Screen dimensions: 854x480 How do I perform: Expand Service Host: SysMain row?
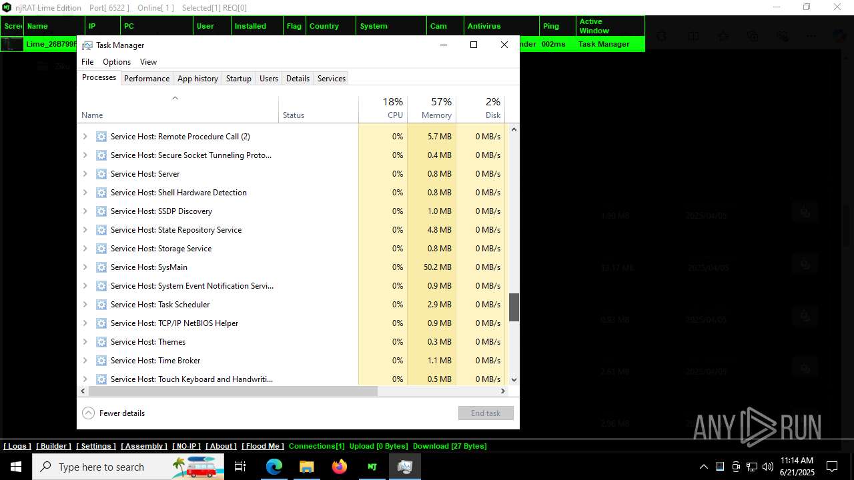[85, 267]
